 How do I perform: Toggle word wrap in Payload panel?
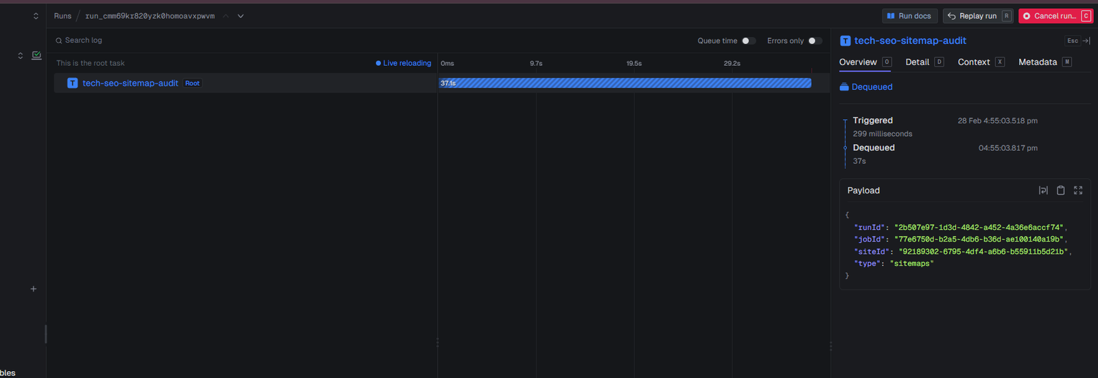pyautogui.click(x=1043, y=191)
